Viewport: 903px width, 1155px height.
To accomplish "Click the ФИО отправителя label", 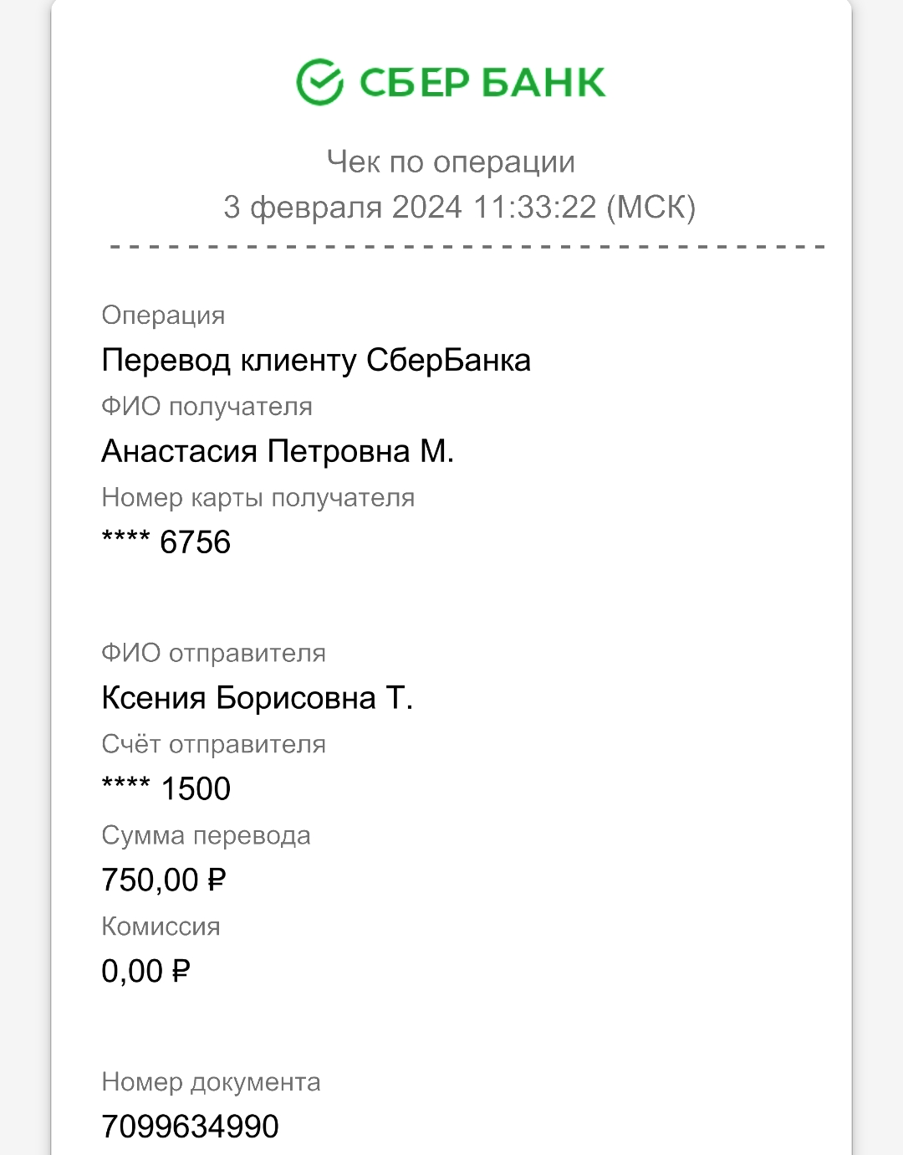I will tap(213, 654).
